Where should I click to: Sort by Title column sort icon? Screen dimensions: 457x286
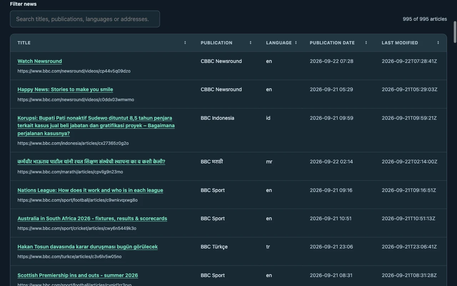[185, 43]
